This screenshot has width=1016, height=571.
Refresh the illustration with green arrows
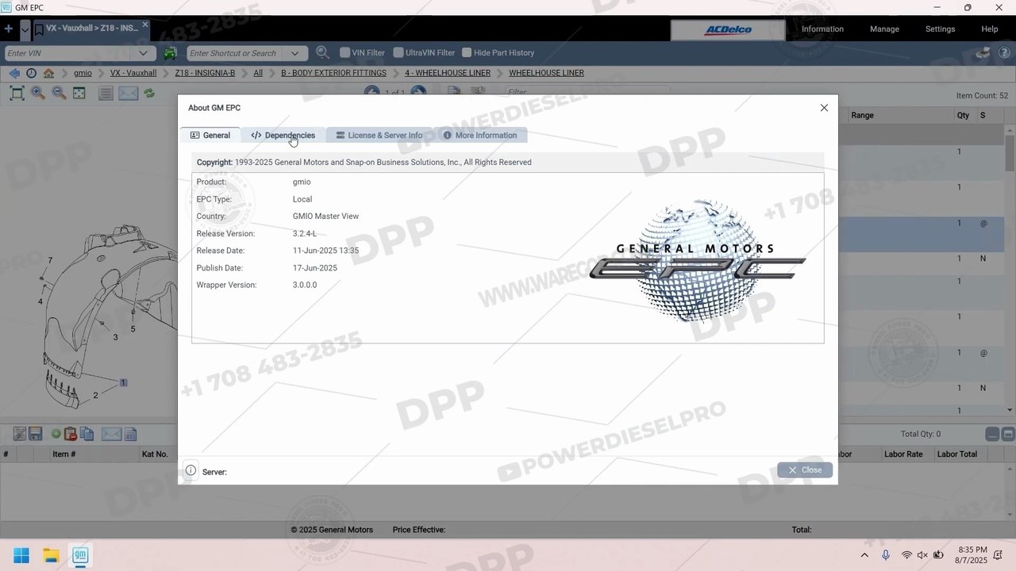[149, 94]
